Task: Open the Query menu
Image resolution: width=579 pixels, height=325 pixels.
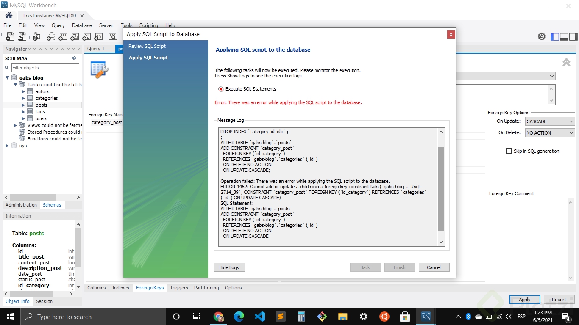Action: (x=58, y=25)
